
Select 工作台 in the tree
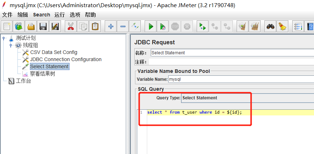23,81
